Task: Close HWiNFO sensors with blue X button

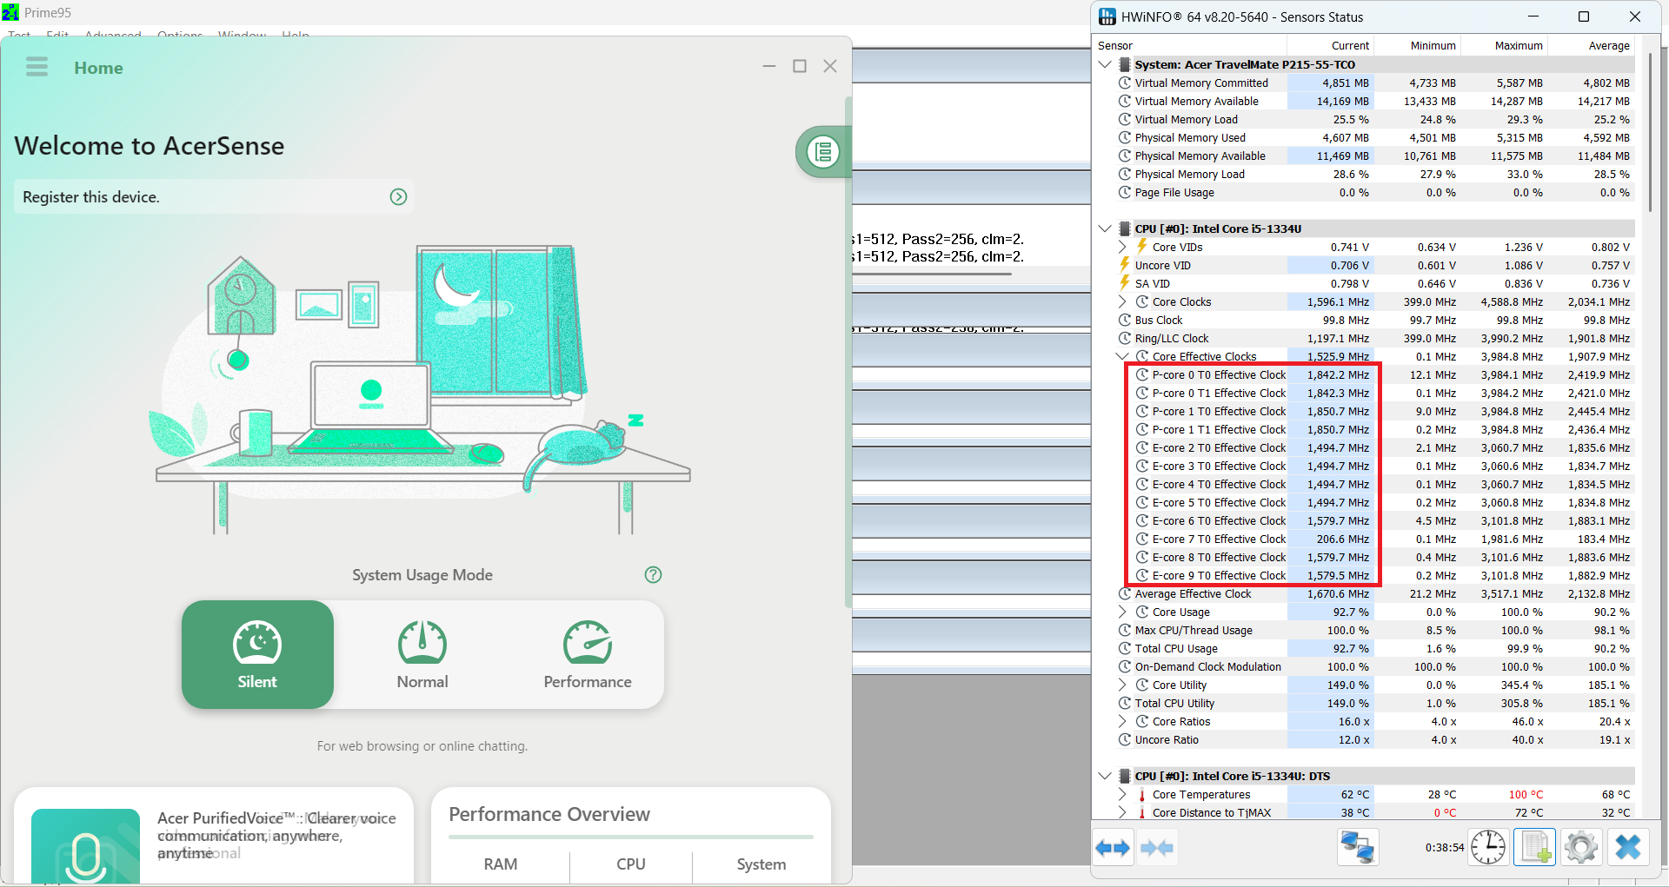Action: 1627,847
